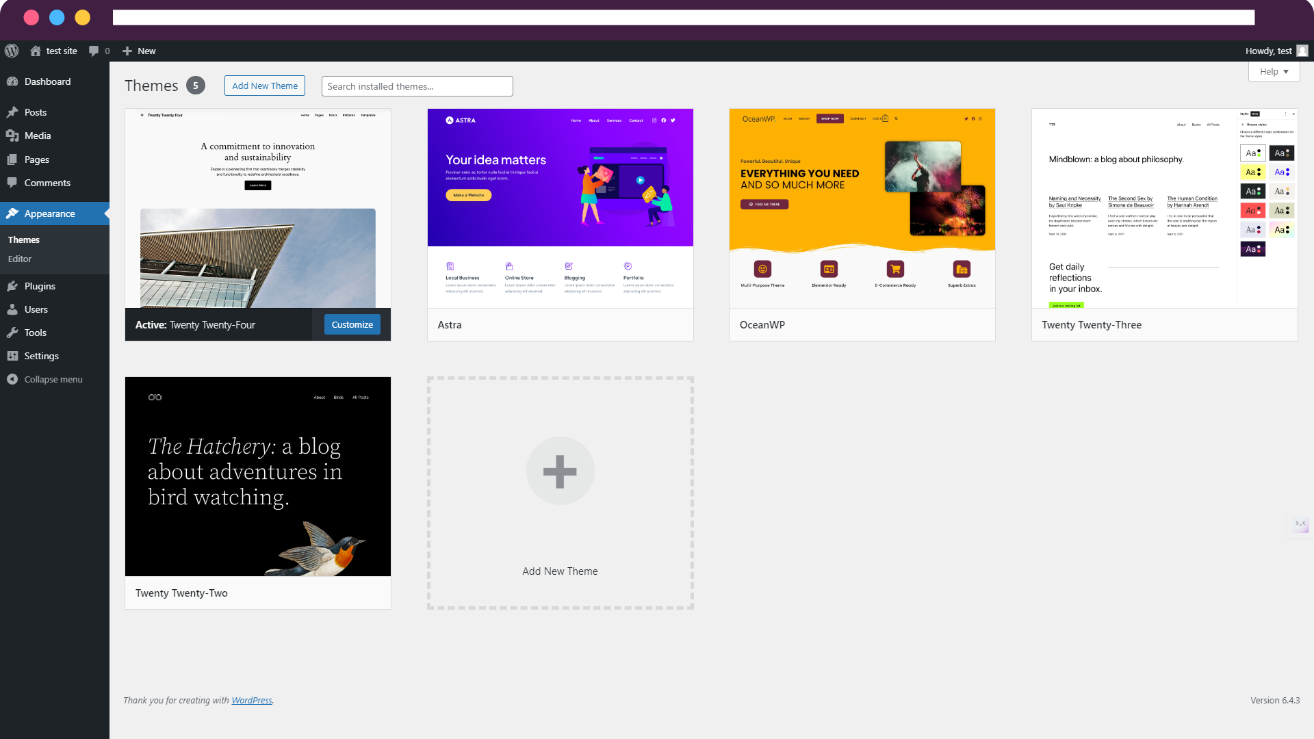Click New in the admin bar
This screenshot has width=1314, height=739.
146,51
